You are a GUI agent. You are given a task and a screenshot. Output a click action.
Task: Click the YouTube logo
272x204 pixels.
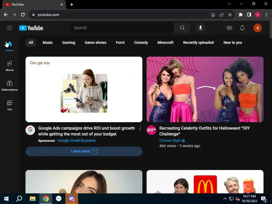[31, 28]
